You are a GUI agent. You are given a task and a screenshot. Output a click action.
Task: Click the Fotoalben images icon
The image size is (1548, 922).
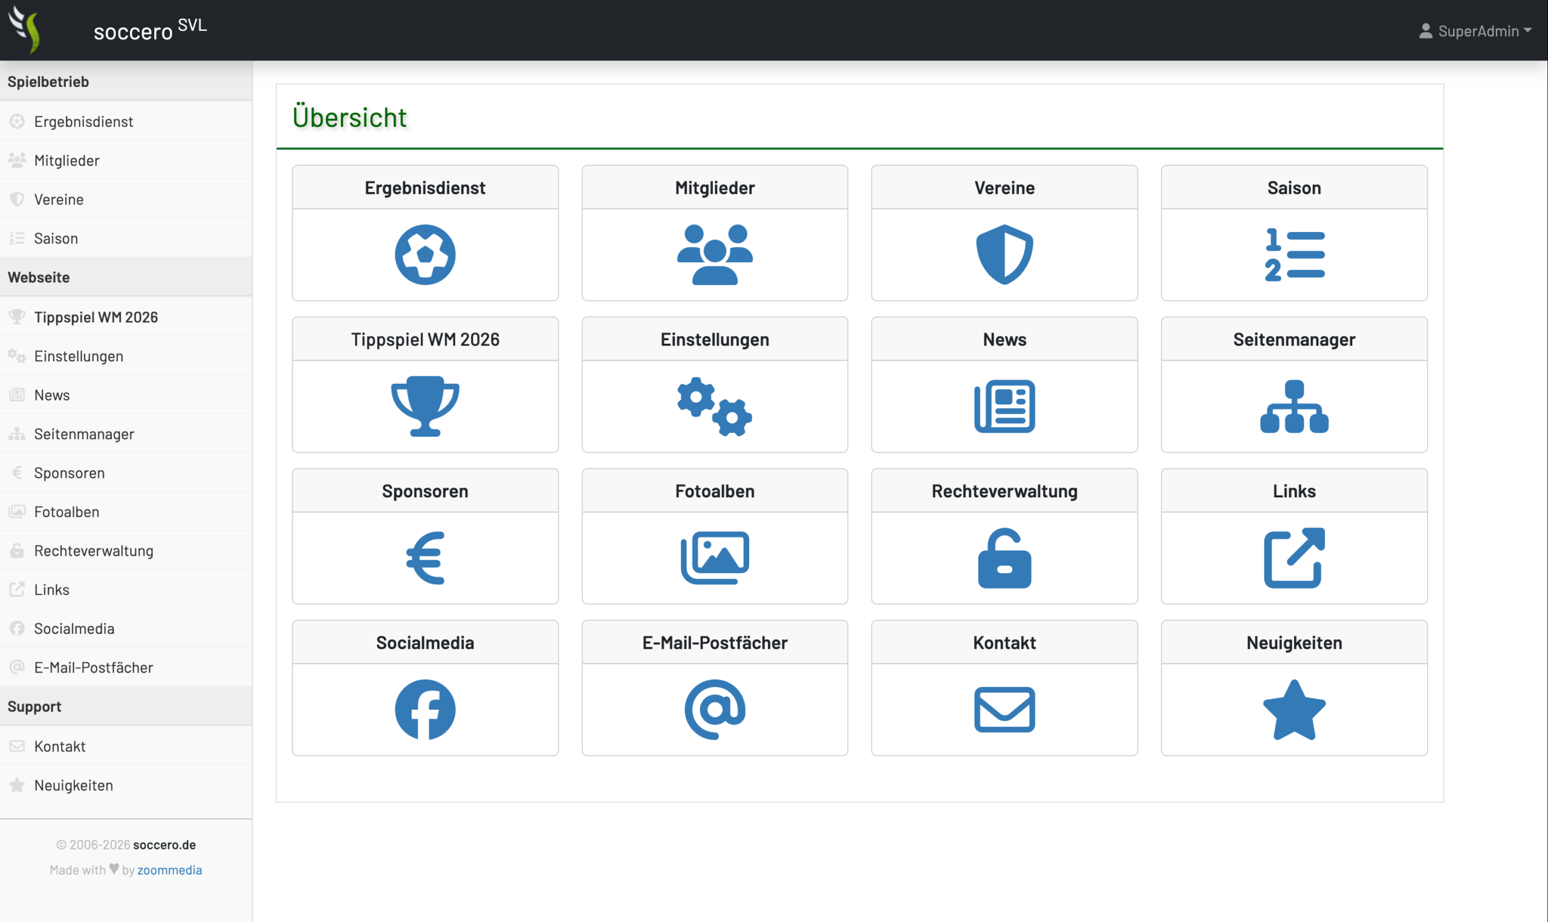pos(714,558)
